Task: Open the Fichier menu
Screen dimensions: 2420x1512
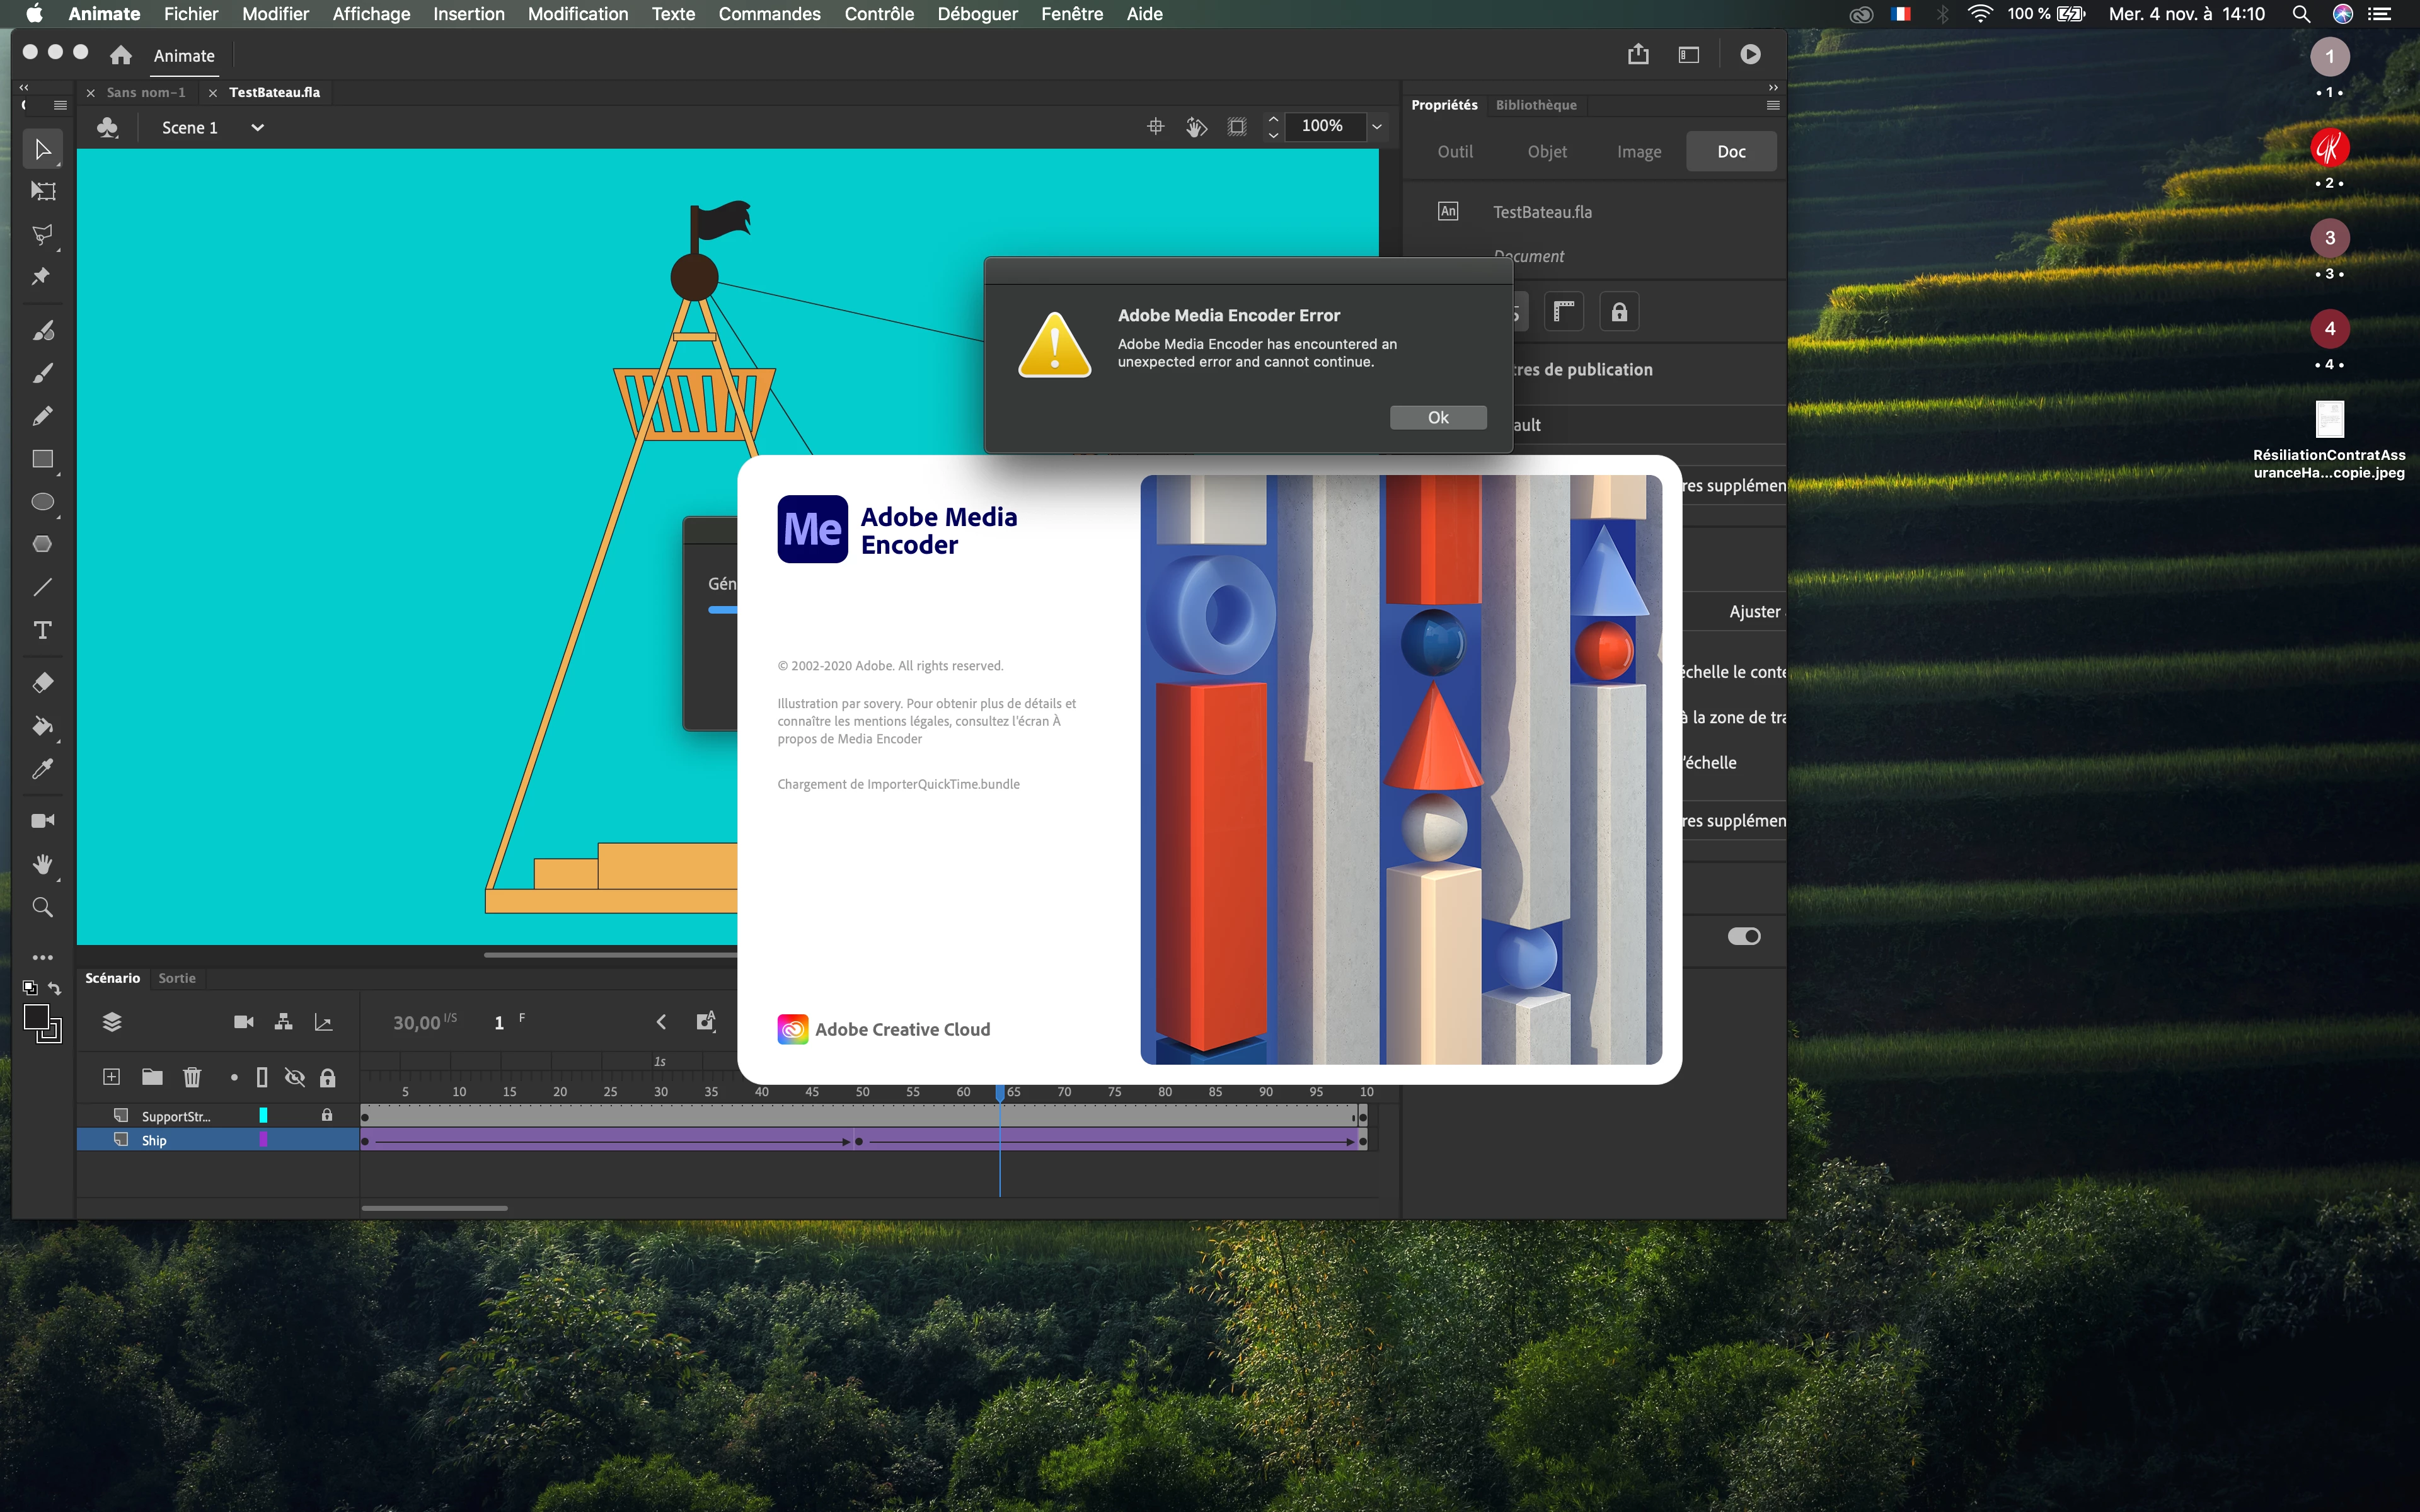Action: click(191, 14)
